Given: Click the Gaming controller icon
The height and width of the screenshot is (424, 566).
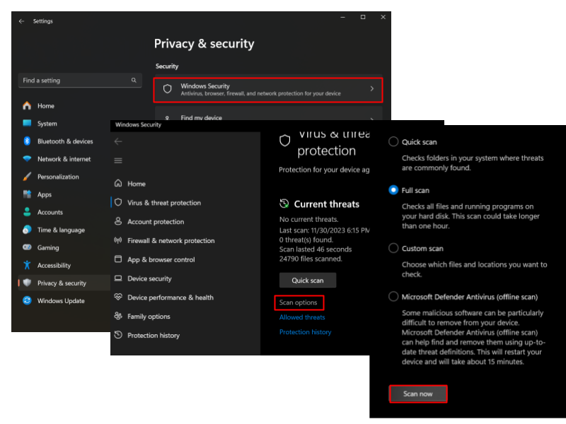Looking at the screenshot, I should point(27,247).
